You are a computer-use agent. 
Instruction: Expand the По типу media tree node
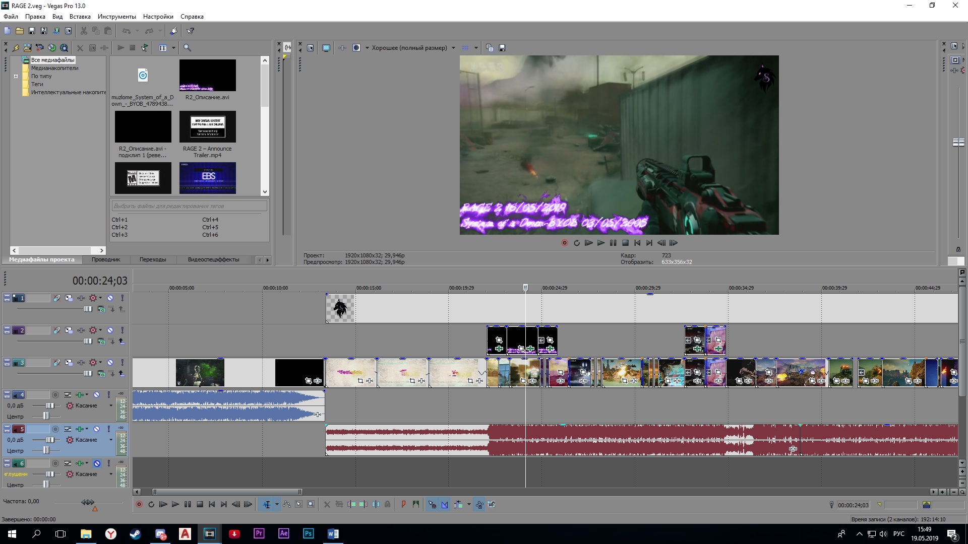point(16,77)
